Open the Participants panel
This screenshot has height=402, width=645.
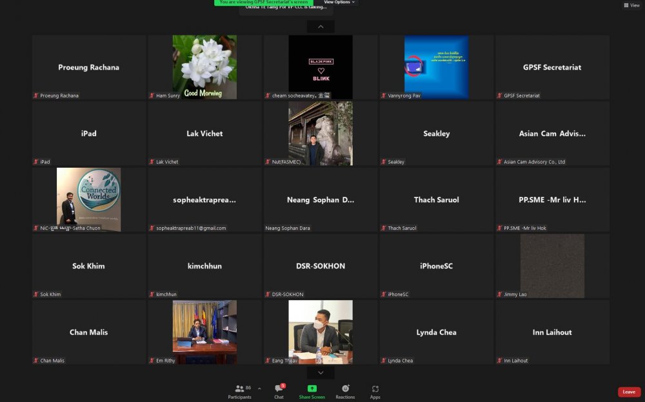pyautogui.click(x=239, y=390)
